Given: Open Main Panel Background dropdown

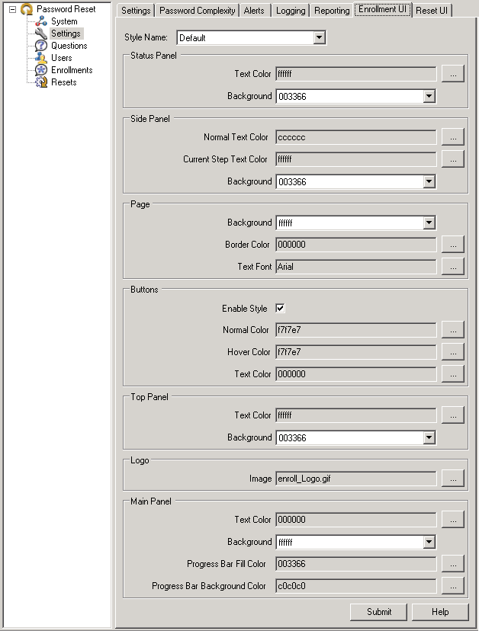Looking at the screenshot, I should (429, 542).
